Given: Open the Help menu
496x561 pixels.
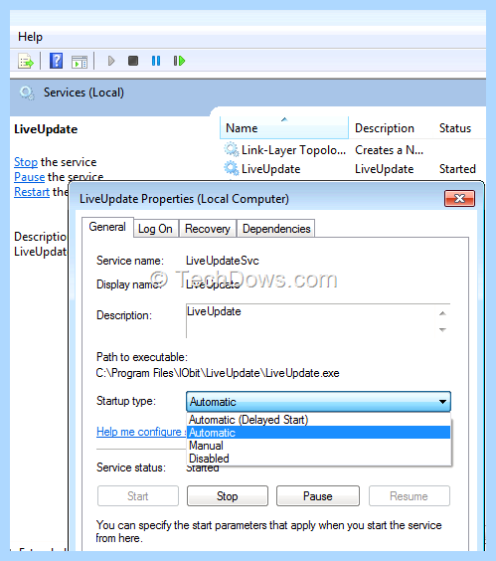Looking at the screenshot, I should 30,37.
